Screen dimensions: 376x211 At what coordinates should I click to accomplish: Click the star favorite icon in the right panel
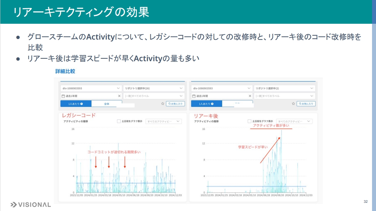(293, 104)
